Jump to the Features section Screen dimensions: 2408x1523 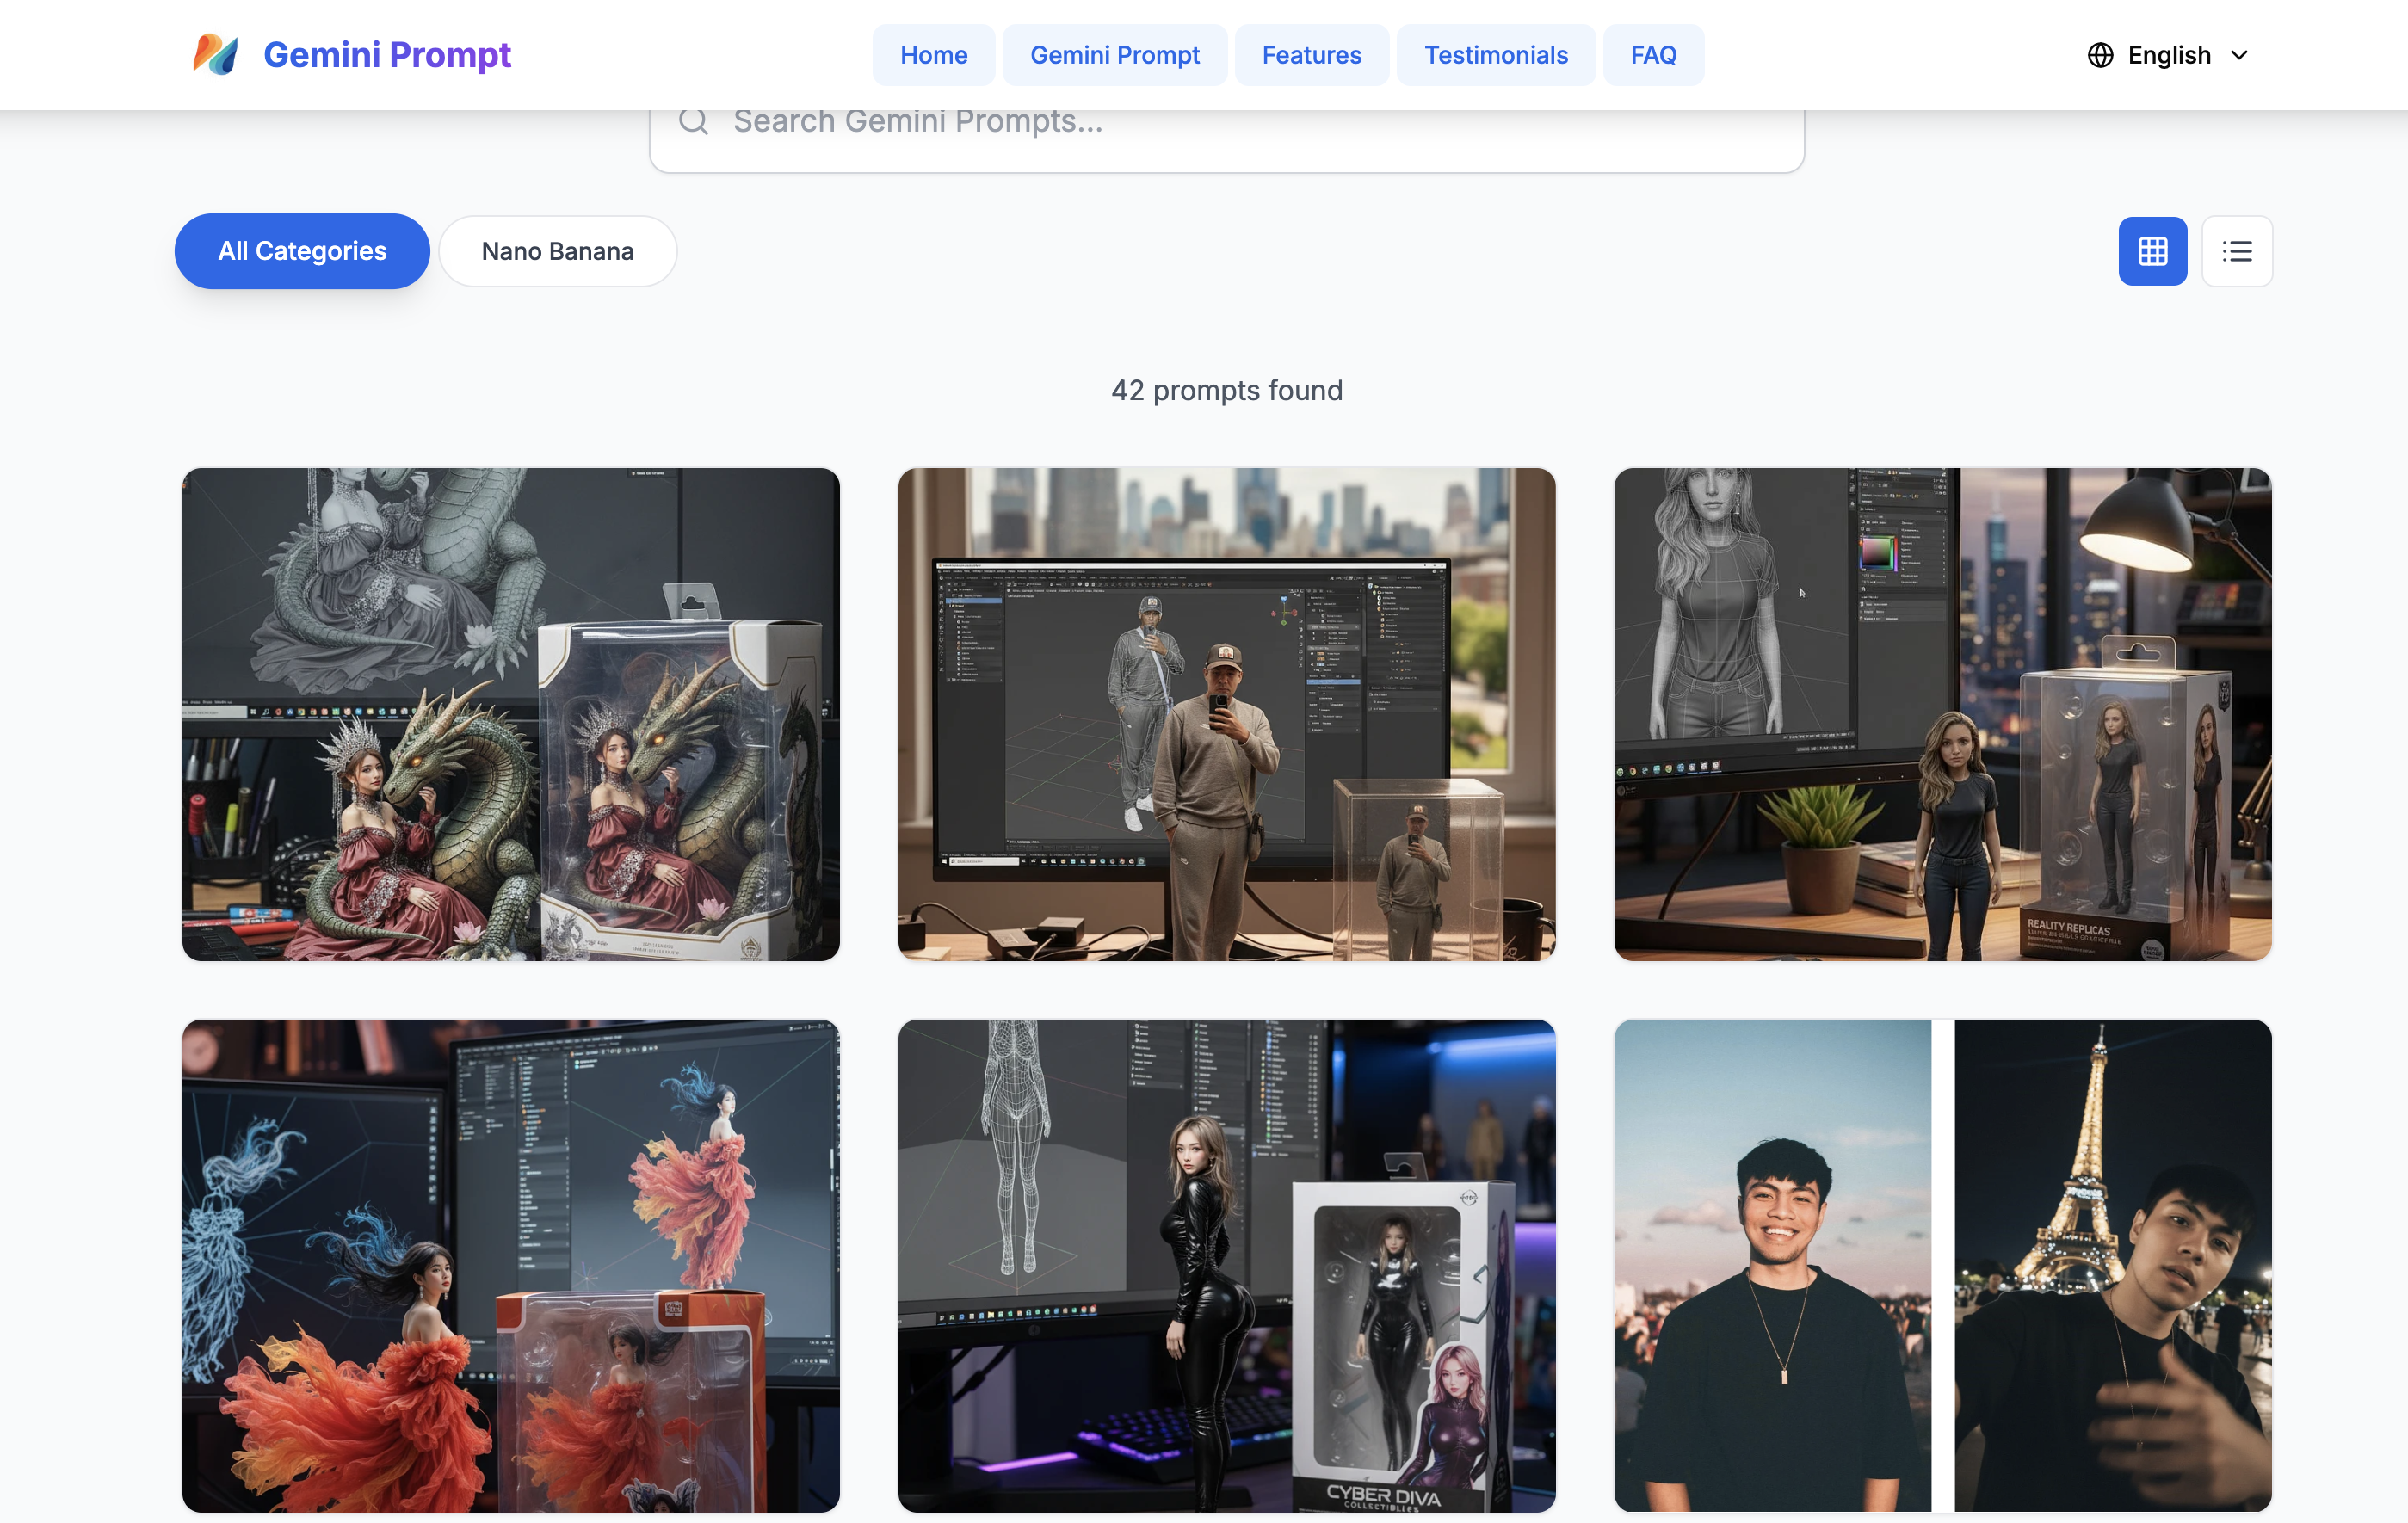pyautogui.click(x=1311, y=55)
